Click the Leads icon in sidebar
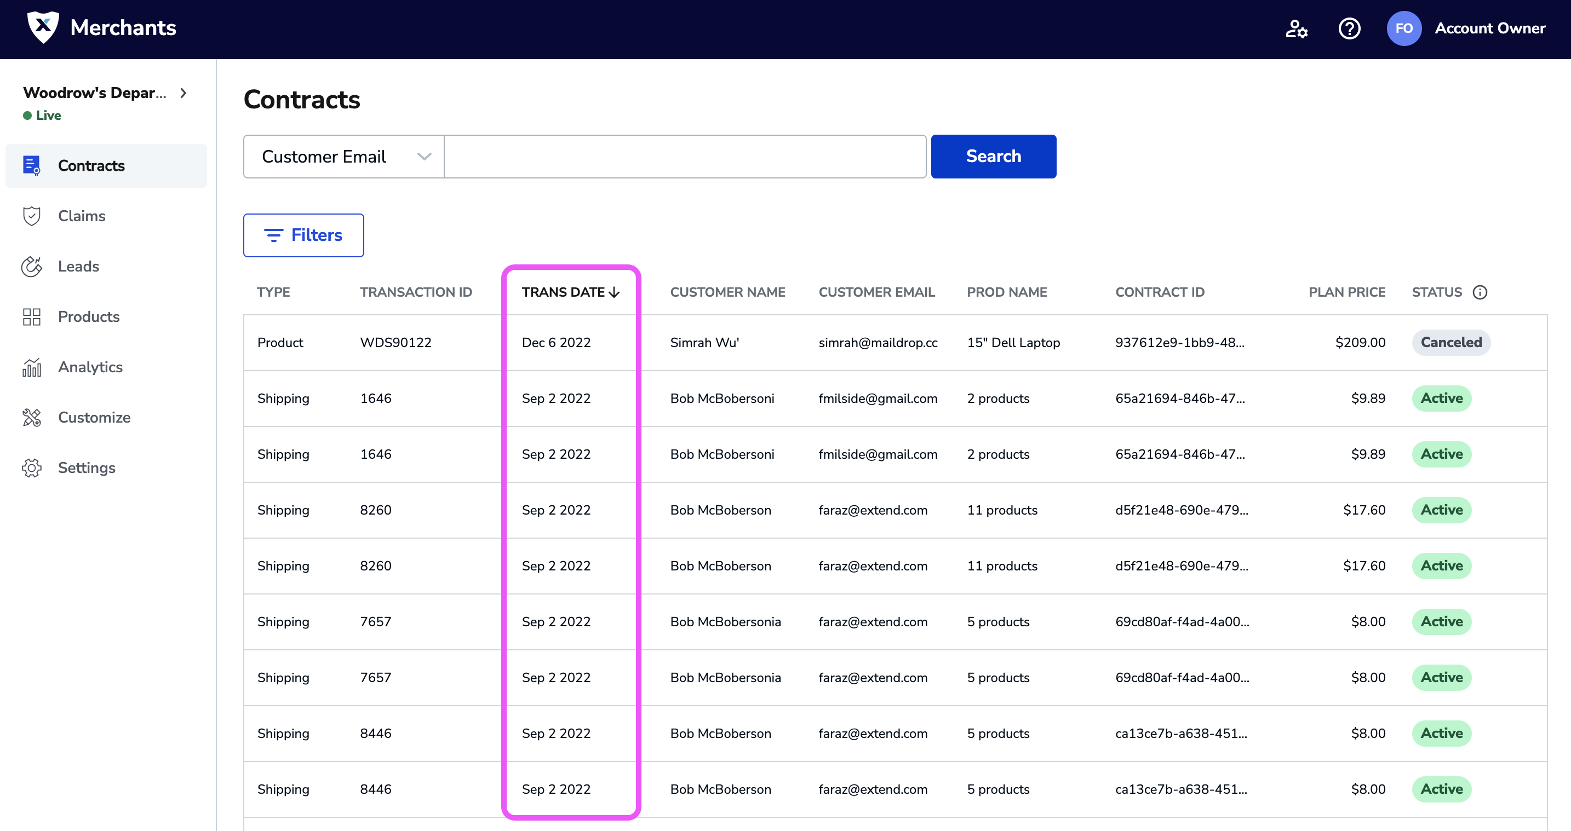1571x831 pixels. (x=32, y=267)
